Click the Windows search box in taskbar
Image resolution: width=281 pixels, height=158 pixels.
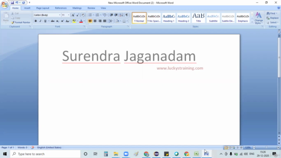tap(45, 154)
